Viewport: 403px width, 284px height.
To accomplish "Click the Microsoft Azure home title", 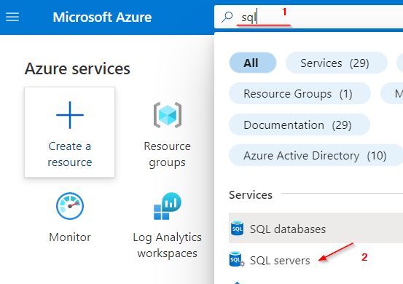I will 102,17.
